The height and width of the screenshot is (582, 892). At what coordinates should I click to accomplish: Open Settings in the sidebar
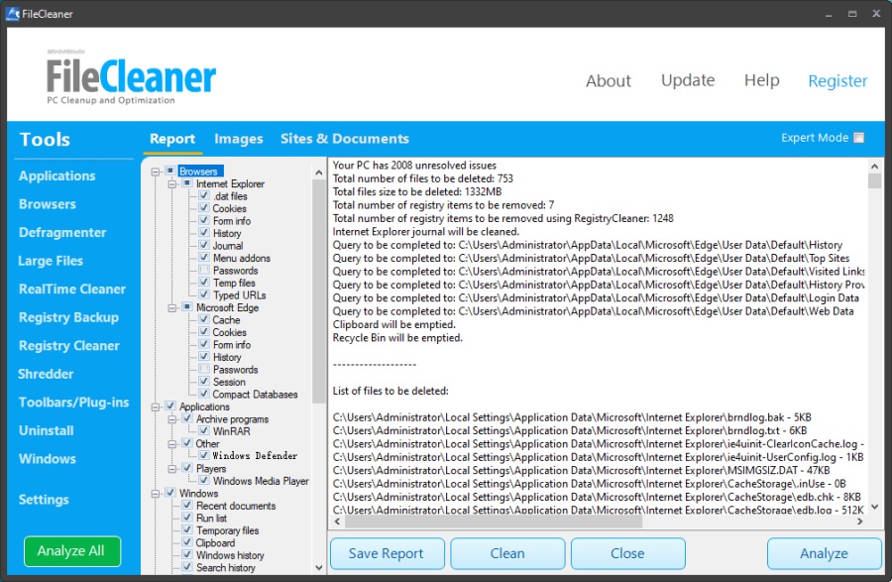pyautogui.click(x=44, y=500)
